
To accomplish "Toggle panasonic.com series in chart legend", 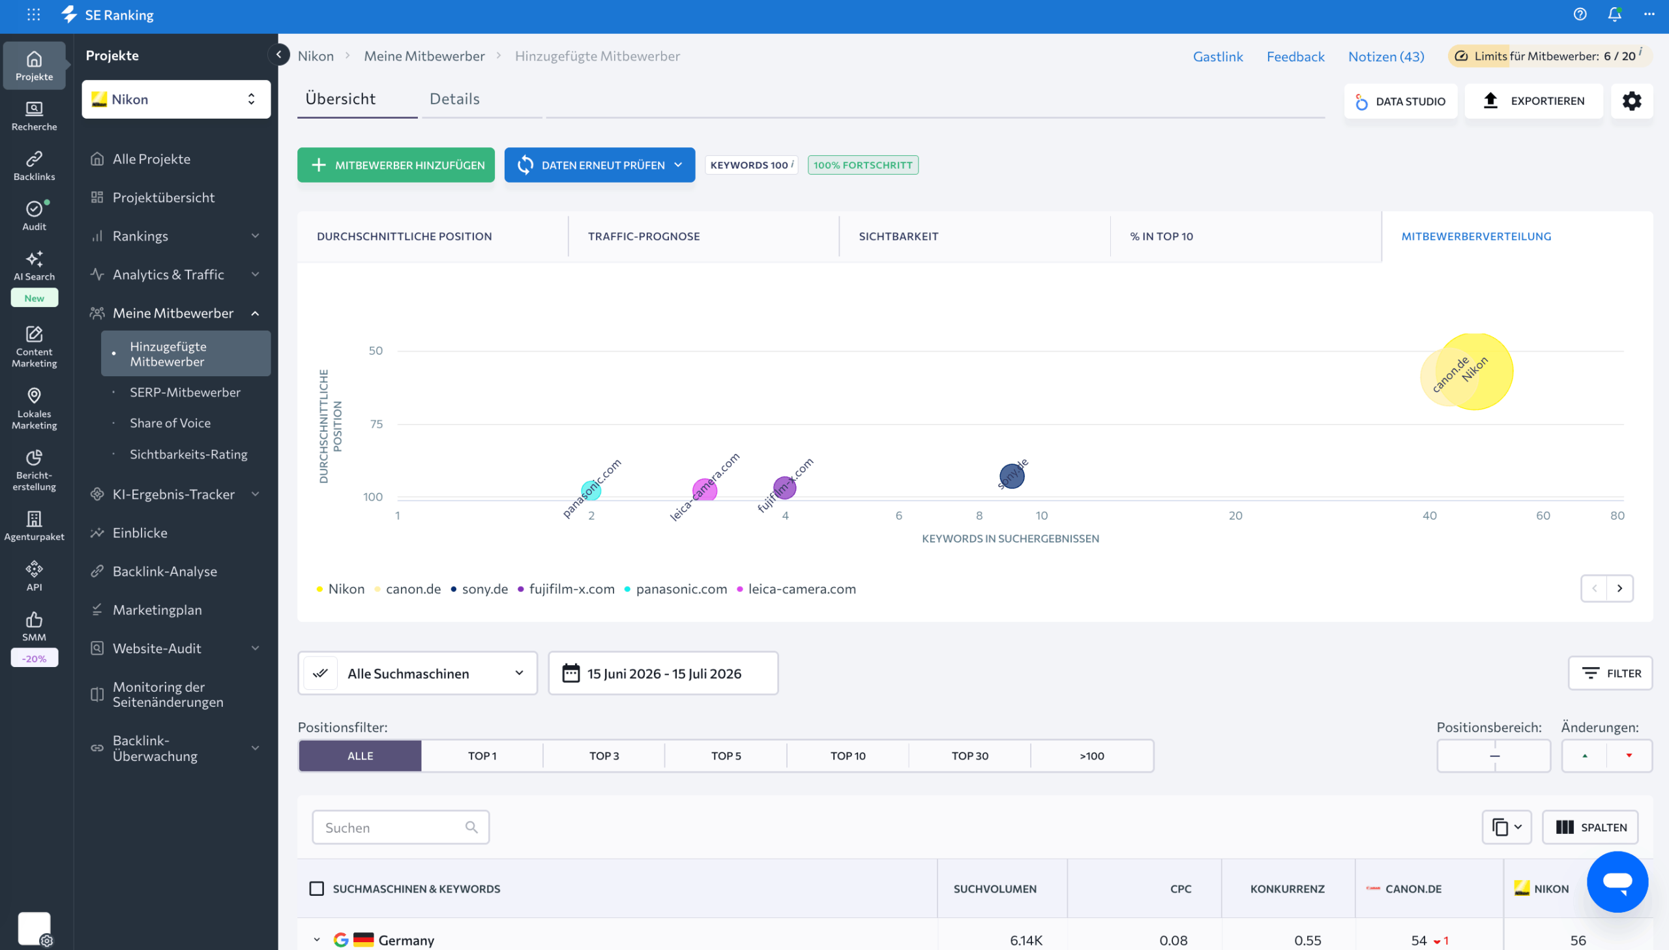I will click(x=675, y=589).
